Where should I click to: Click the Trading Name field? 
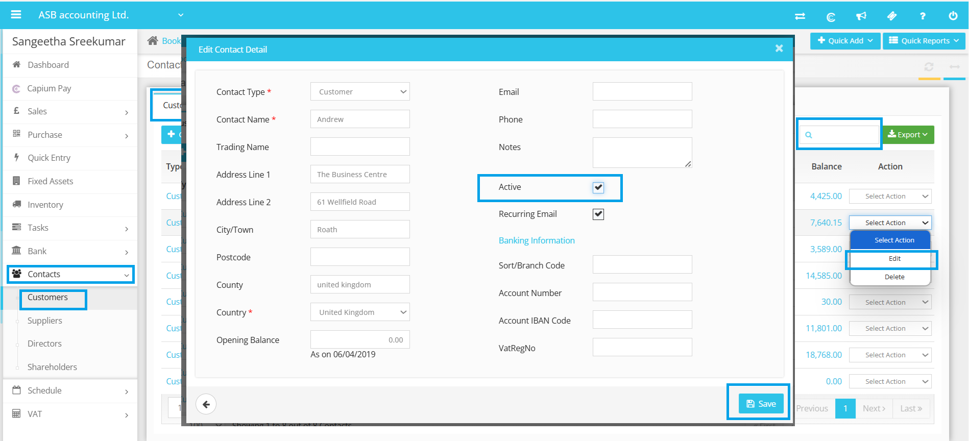(360, 147)
